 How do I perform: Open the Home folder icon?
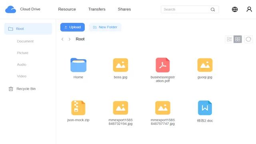78,65
